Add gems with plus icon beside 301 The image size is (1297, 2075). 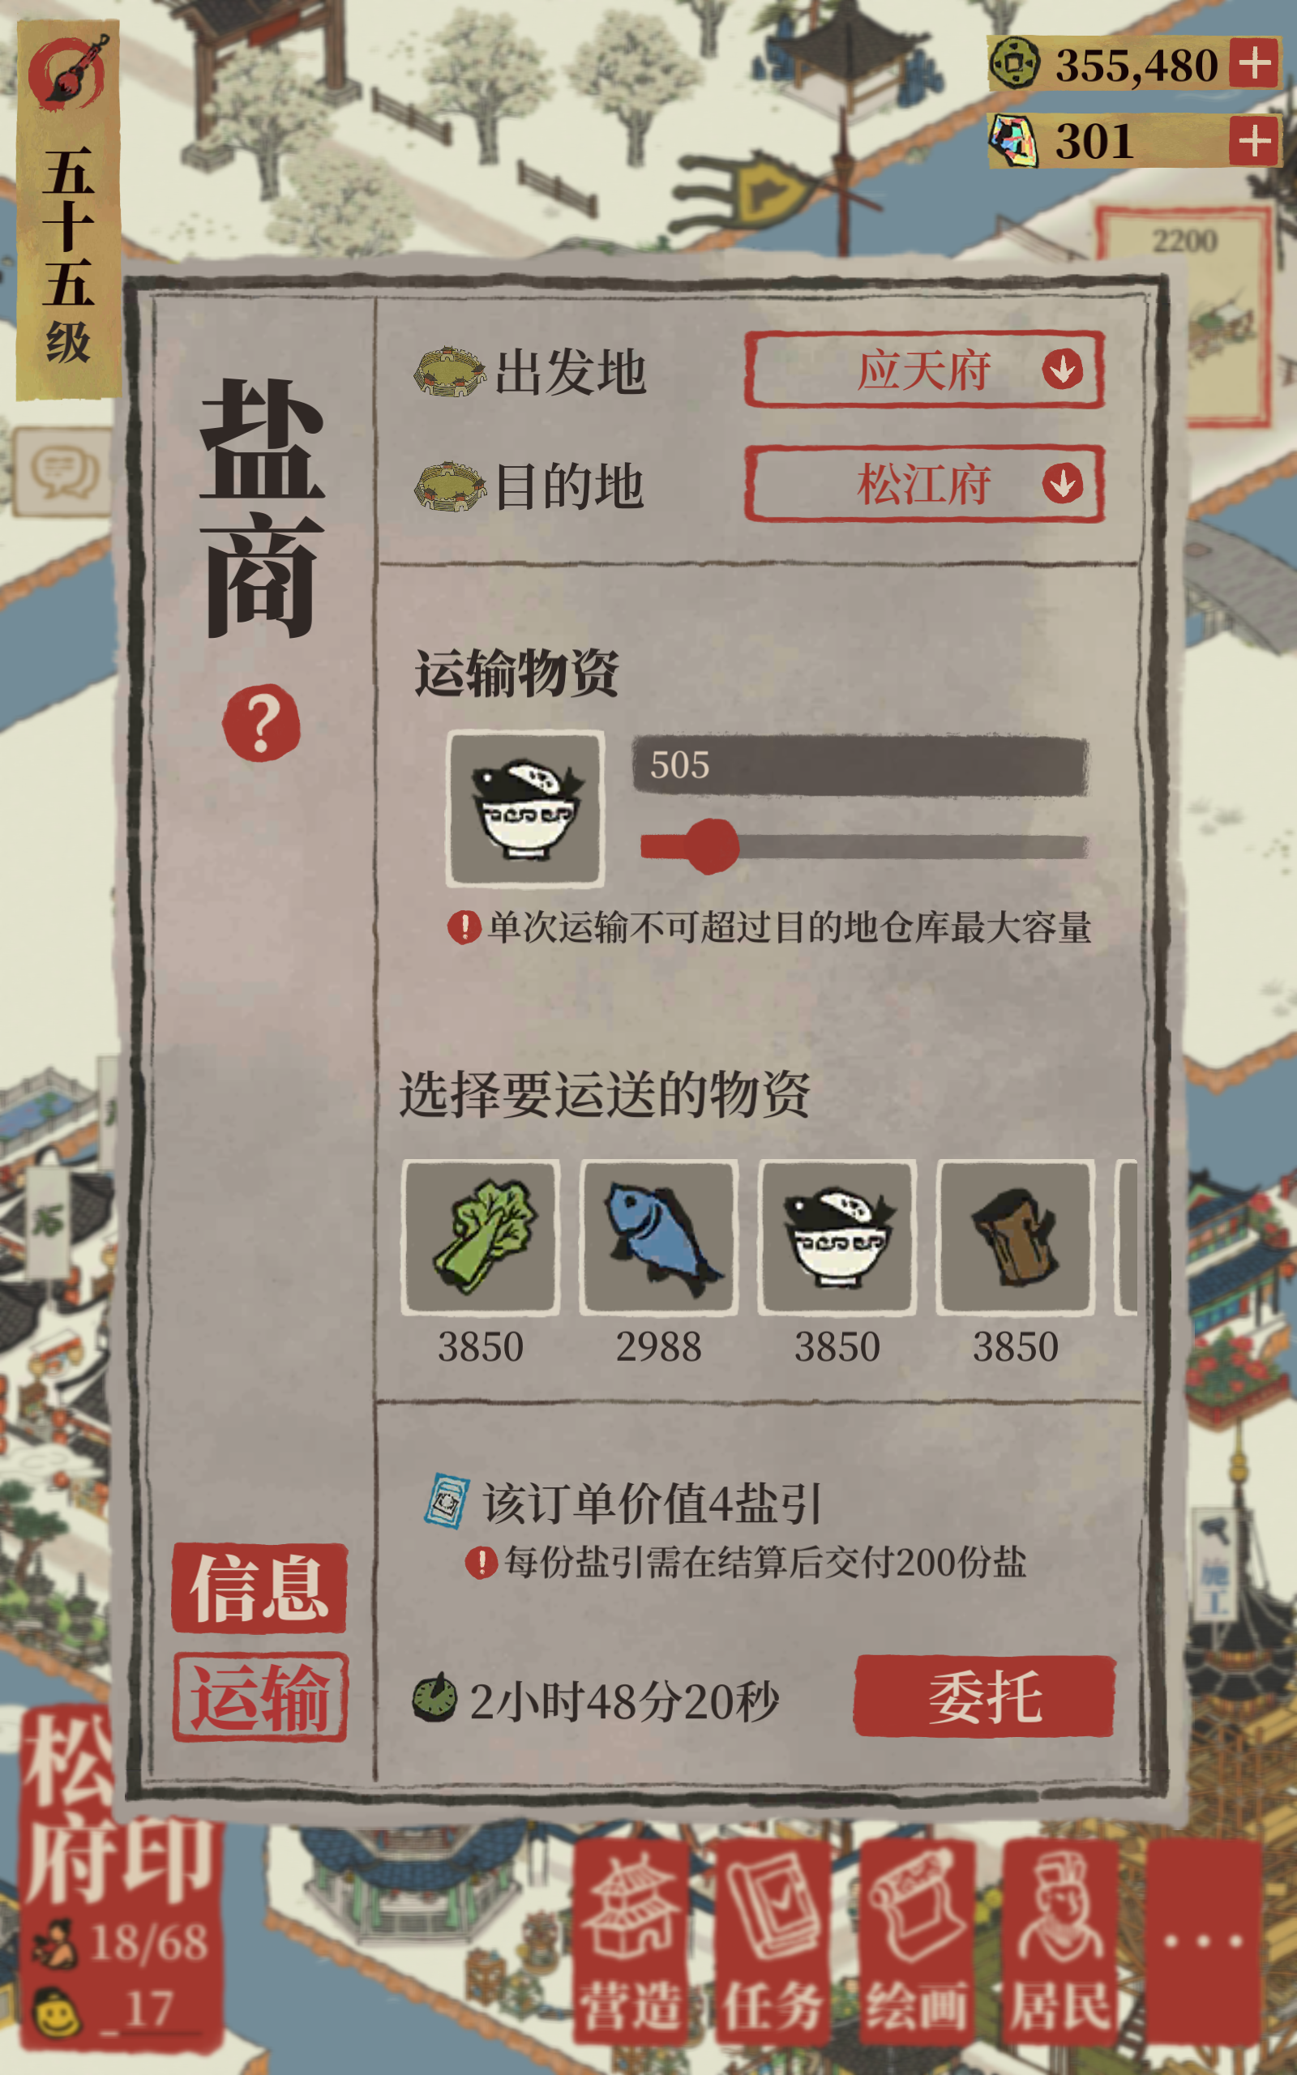(x=1255, y=140)
